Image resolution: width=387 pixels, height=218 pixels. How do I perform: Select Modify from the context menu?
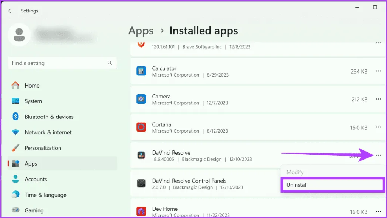(x=295, y=172)
